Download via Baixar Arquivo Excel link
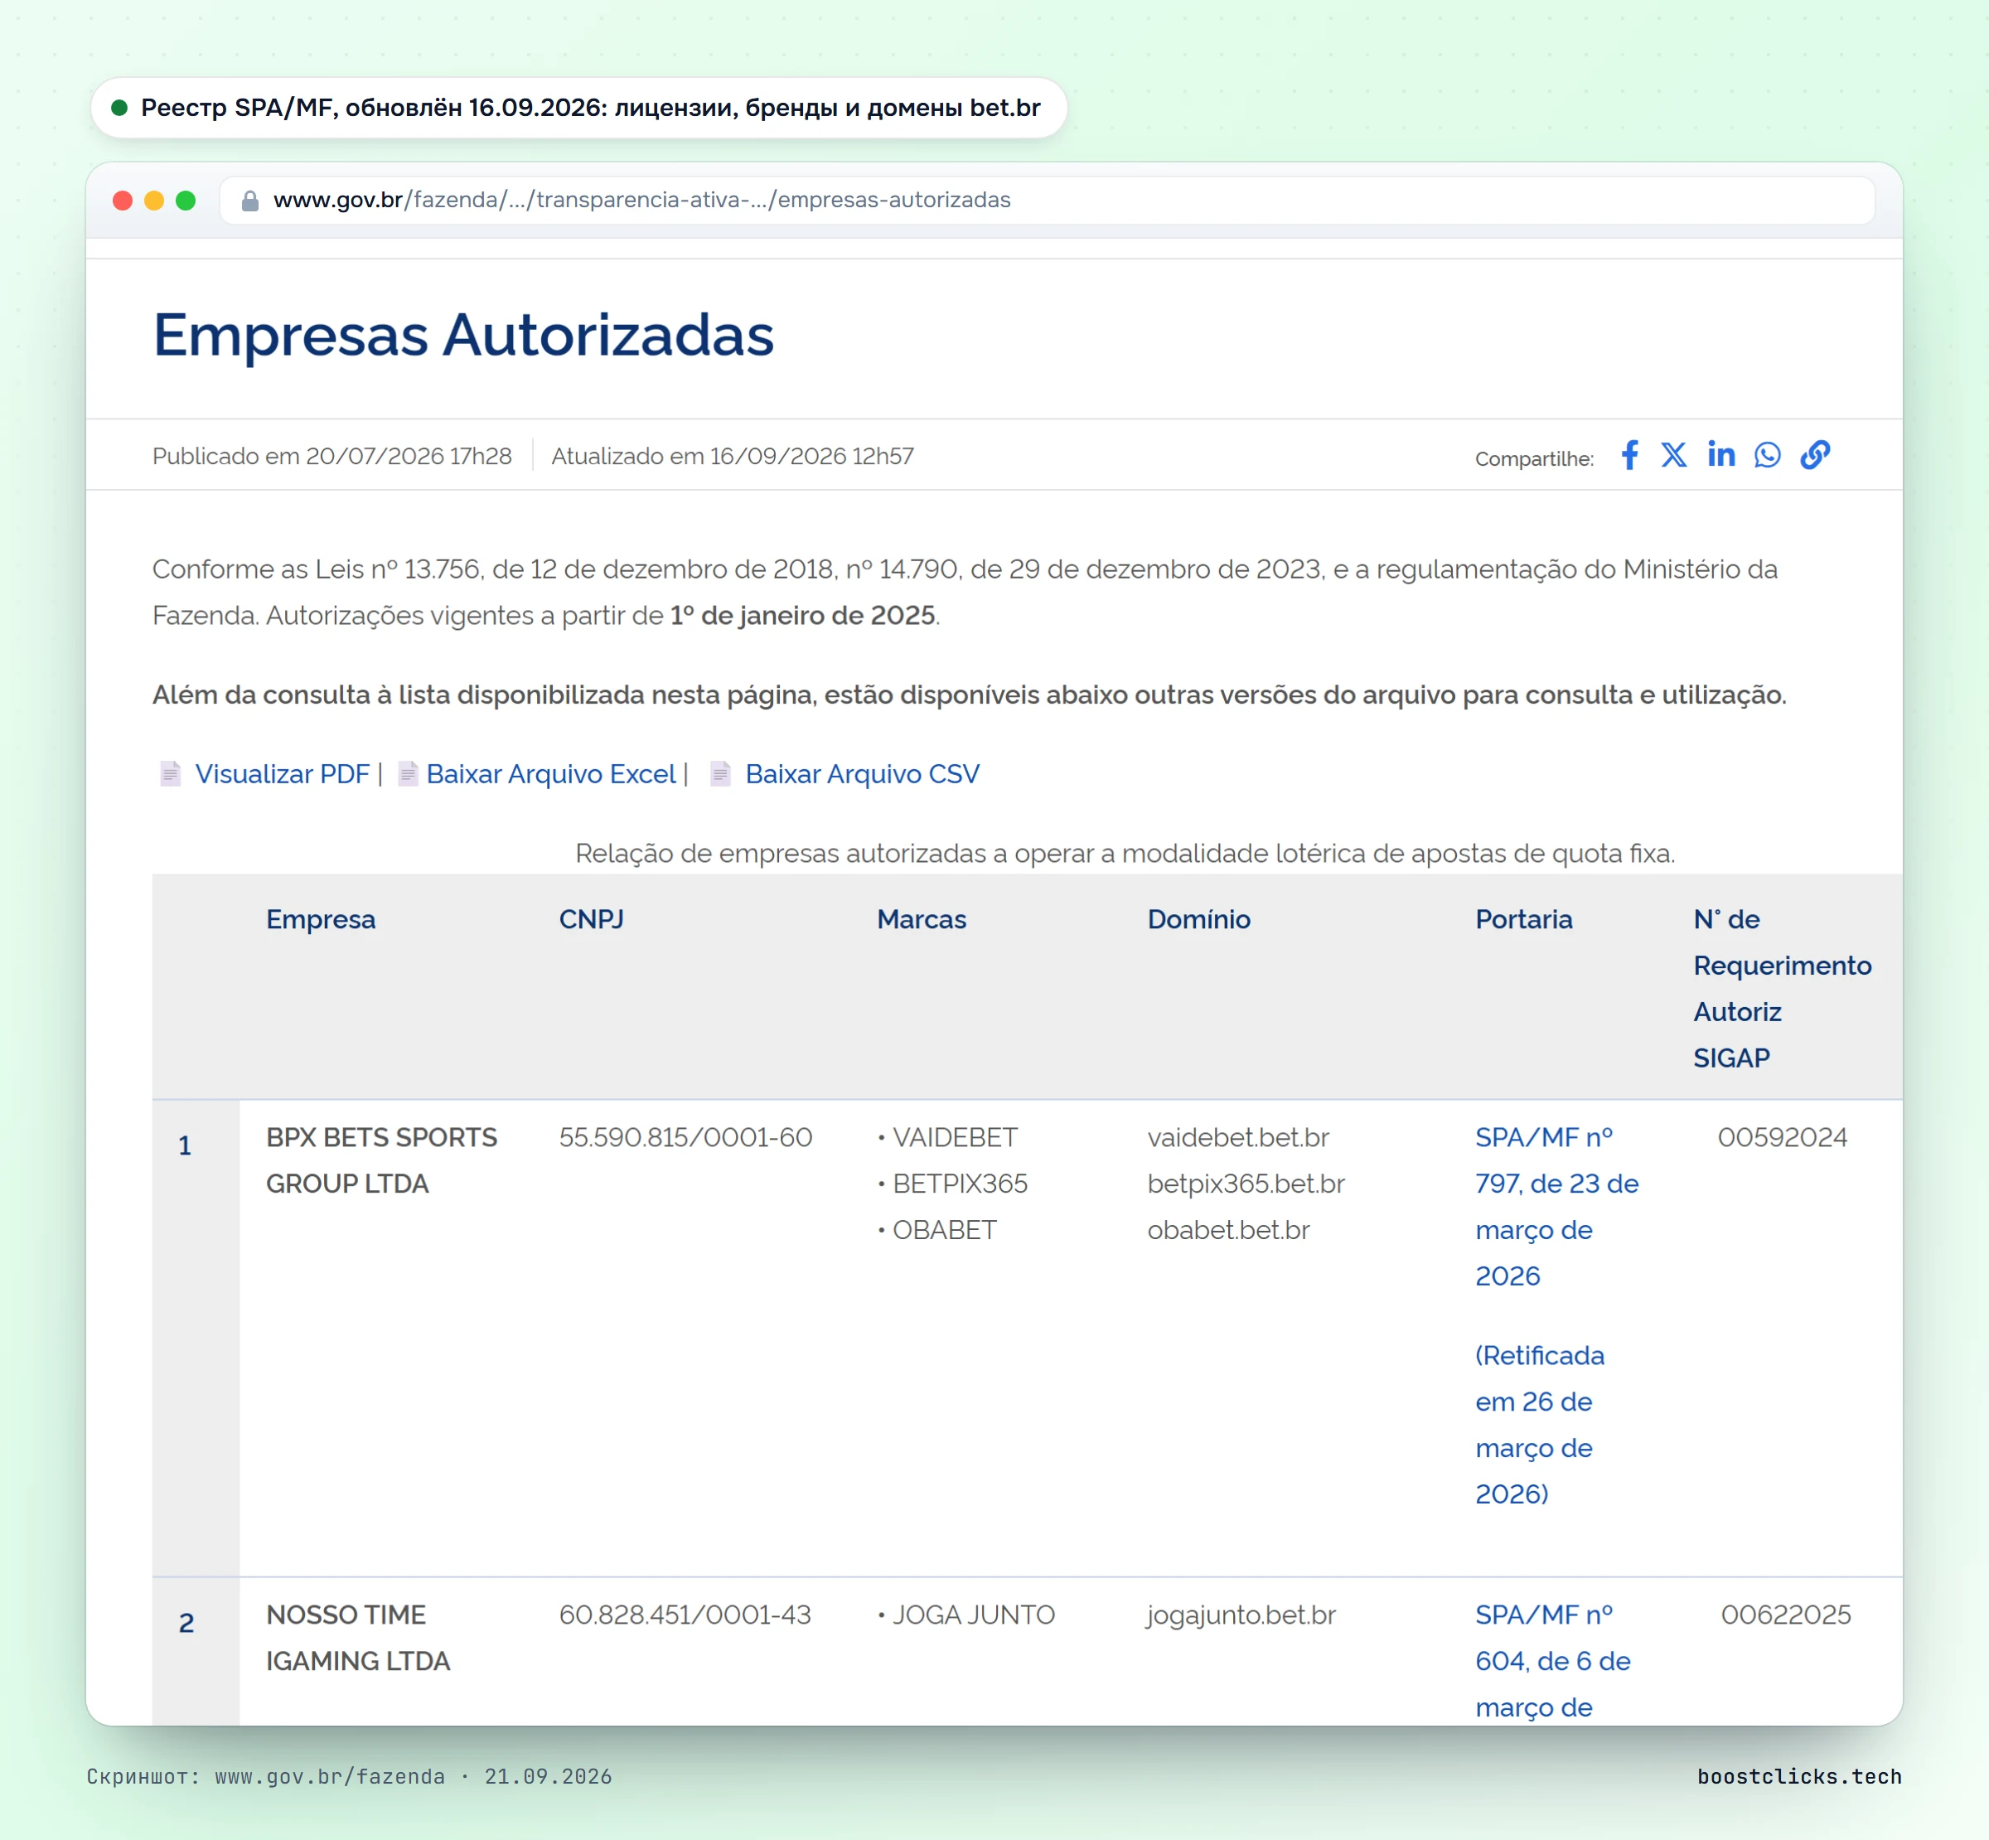The width and height of the screenshot is (1989, 1840). tap(550, 773)
